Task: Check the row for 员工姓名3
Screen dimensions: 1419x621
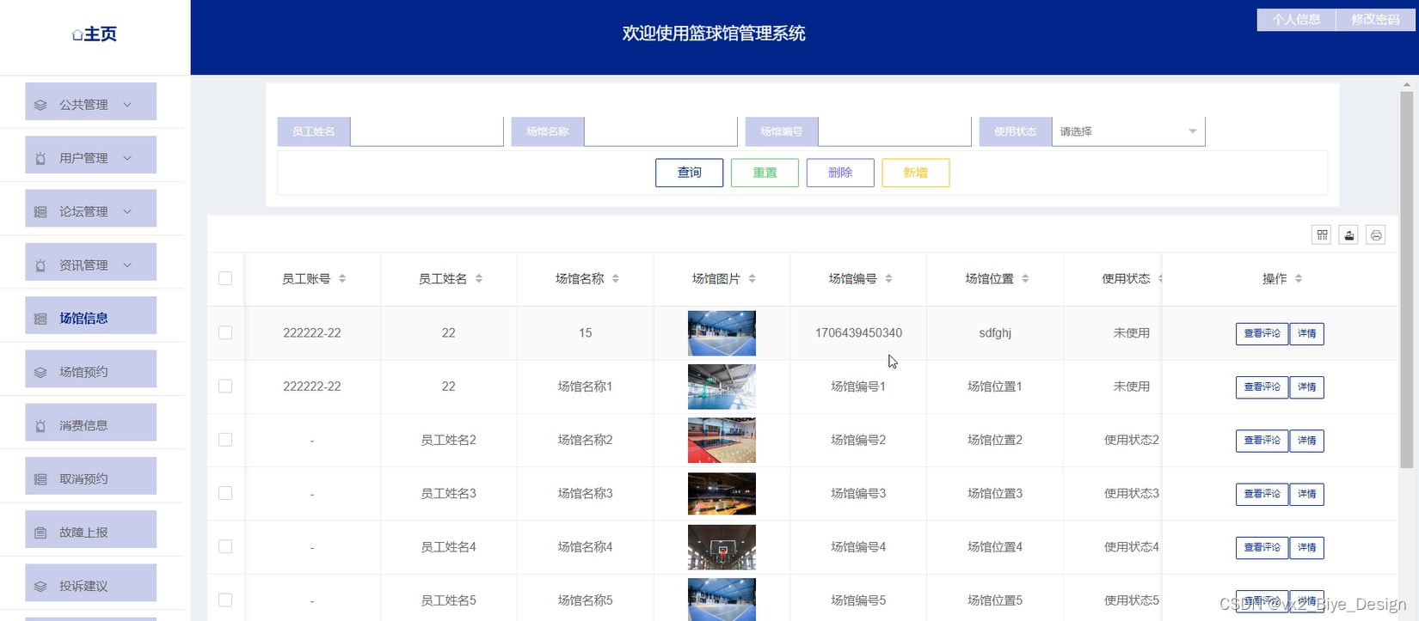Action: point(225,493)
